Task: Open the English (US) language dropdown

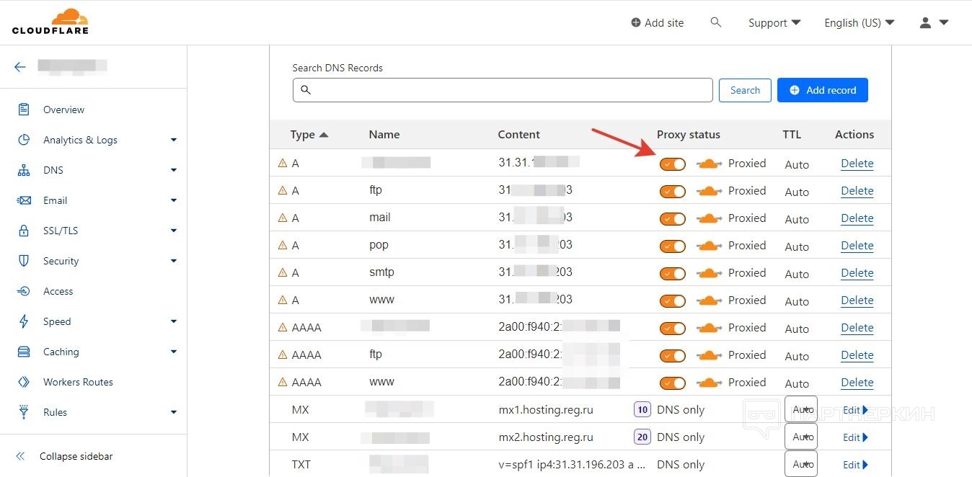Action: 859,23
